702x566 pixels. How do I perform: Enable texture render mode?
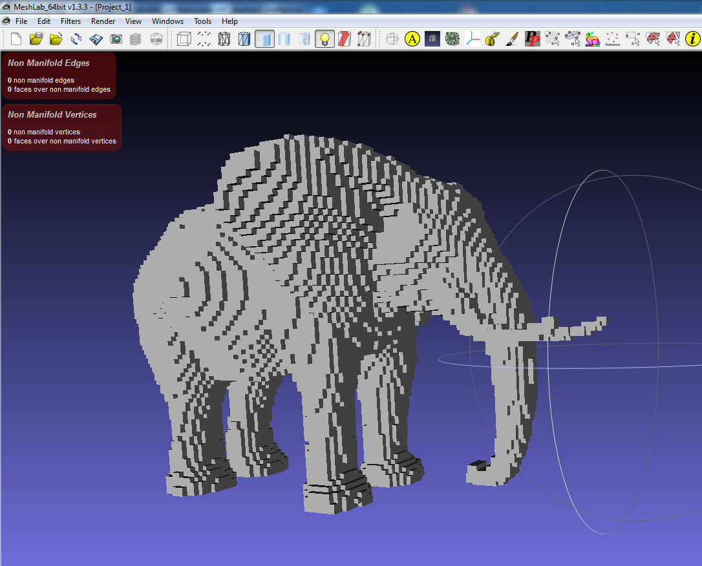pyautogui.click(x=304, y=39)
